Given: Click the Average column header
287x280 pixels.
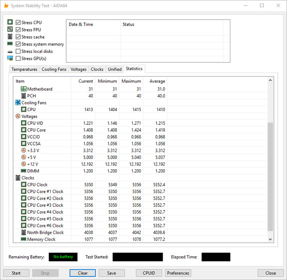Looking at the screenshot, I should click(155, 81).
